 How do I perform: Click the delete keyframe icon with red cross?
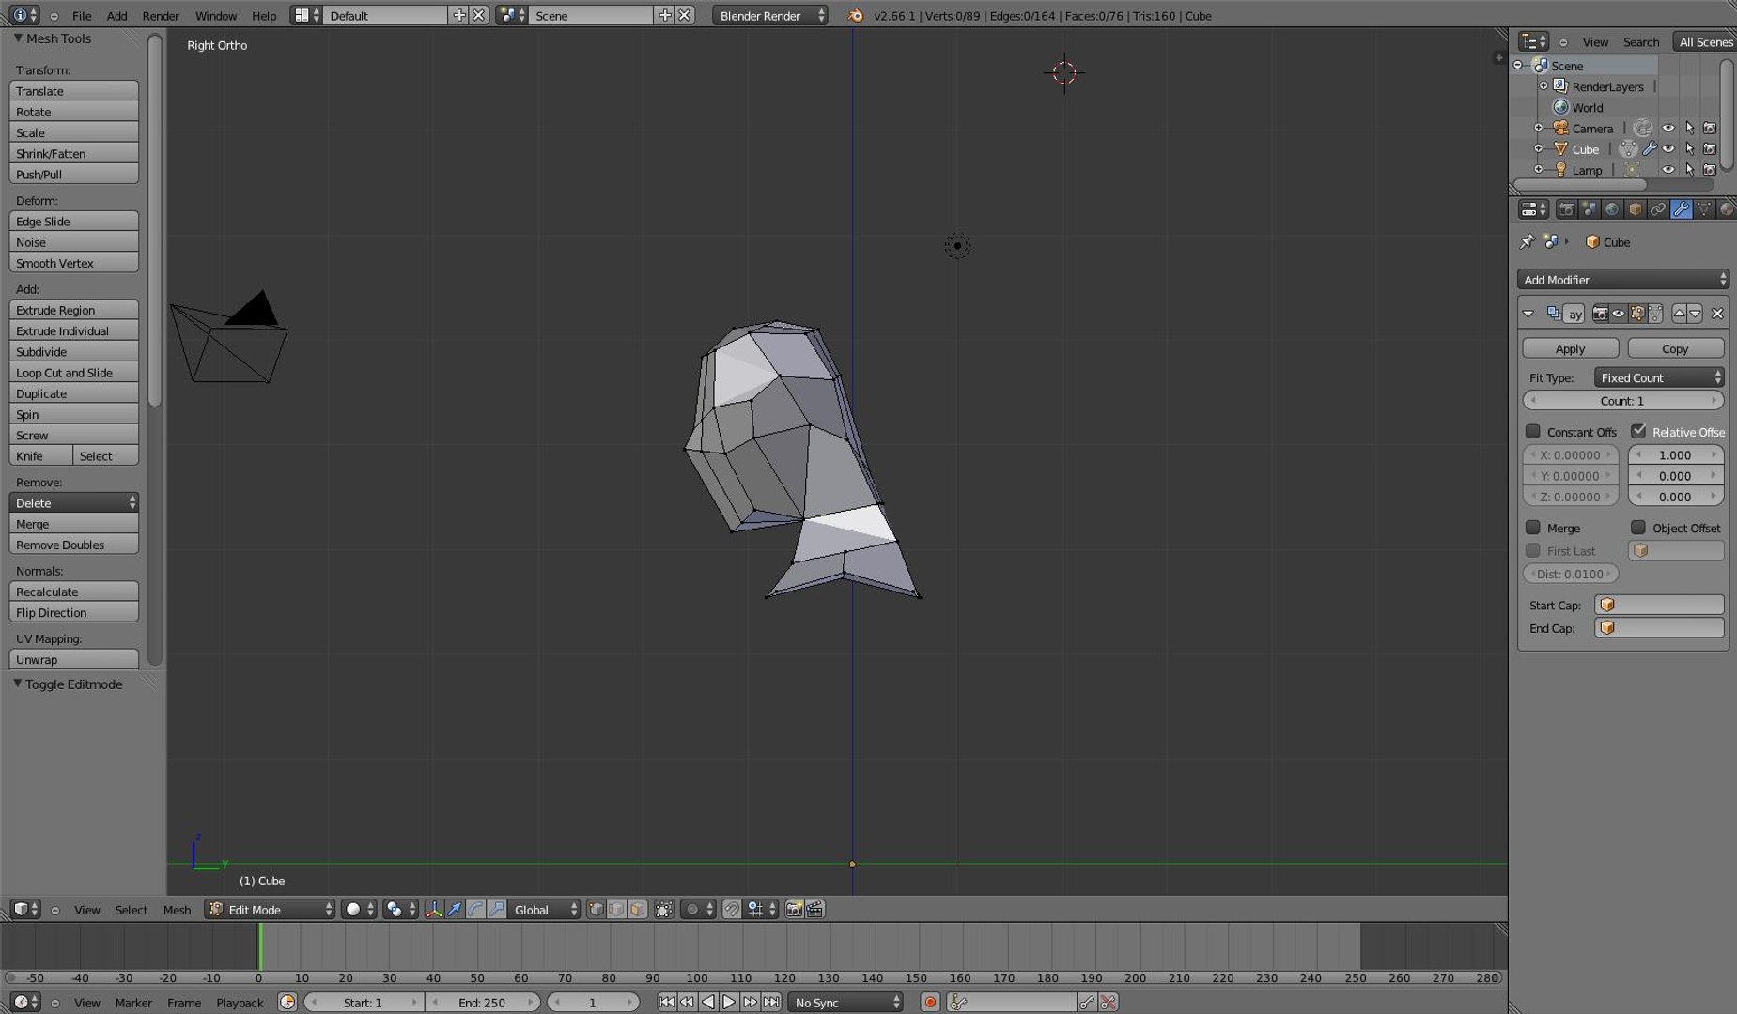1109,1003
